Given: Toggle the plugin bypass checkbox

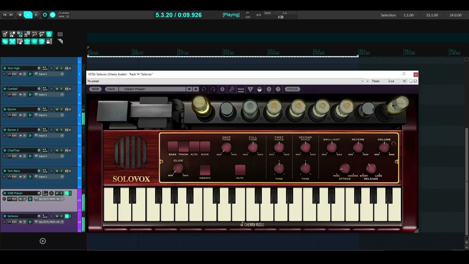Looking at the screenshot, I should (x=416, y=81).
